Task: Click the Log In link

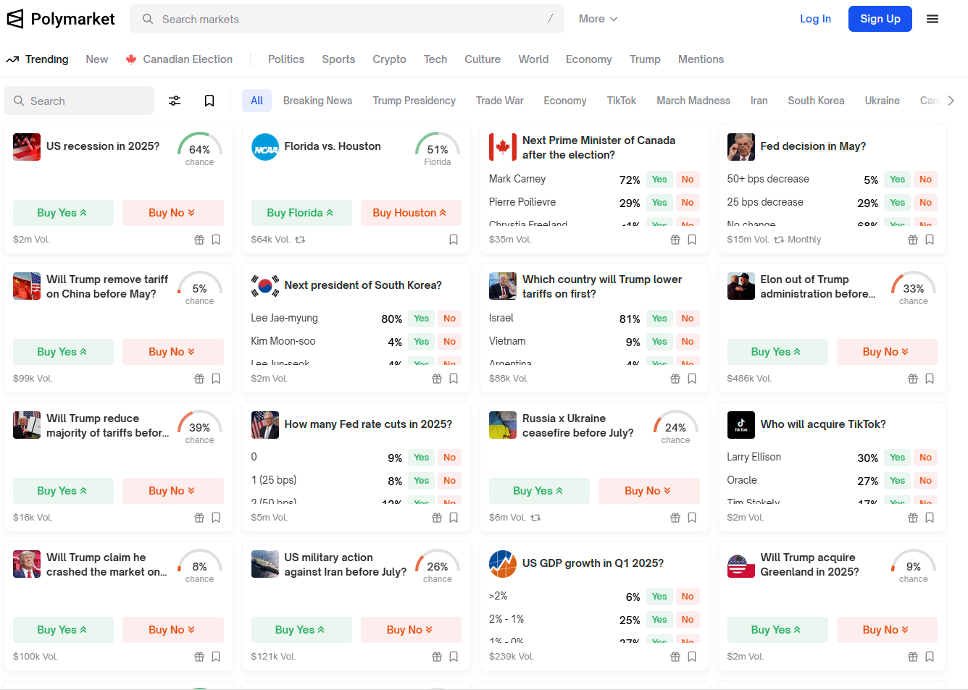Action: 815,19
